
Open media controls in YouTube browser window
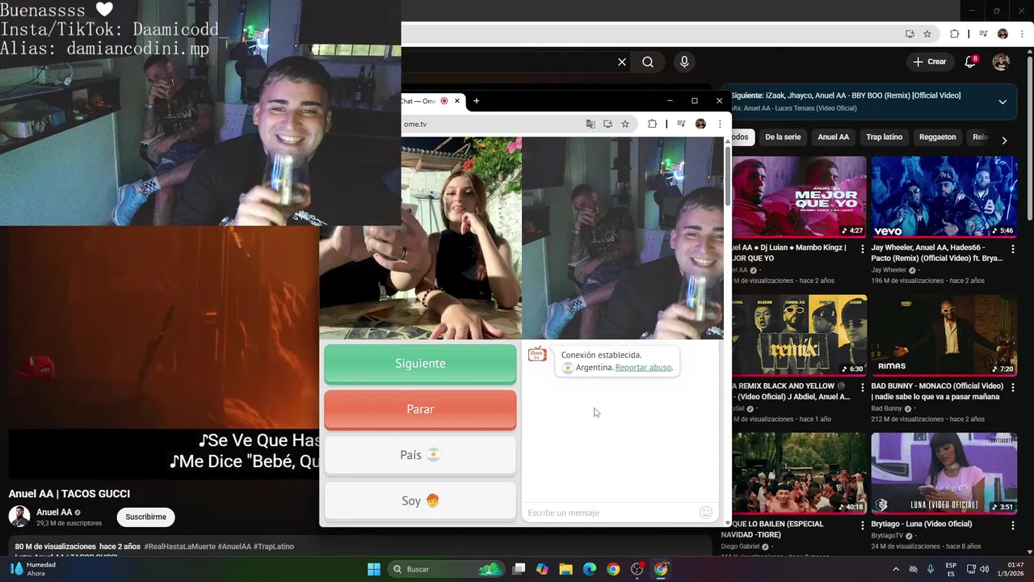coord(983,34)
